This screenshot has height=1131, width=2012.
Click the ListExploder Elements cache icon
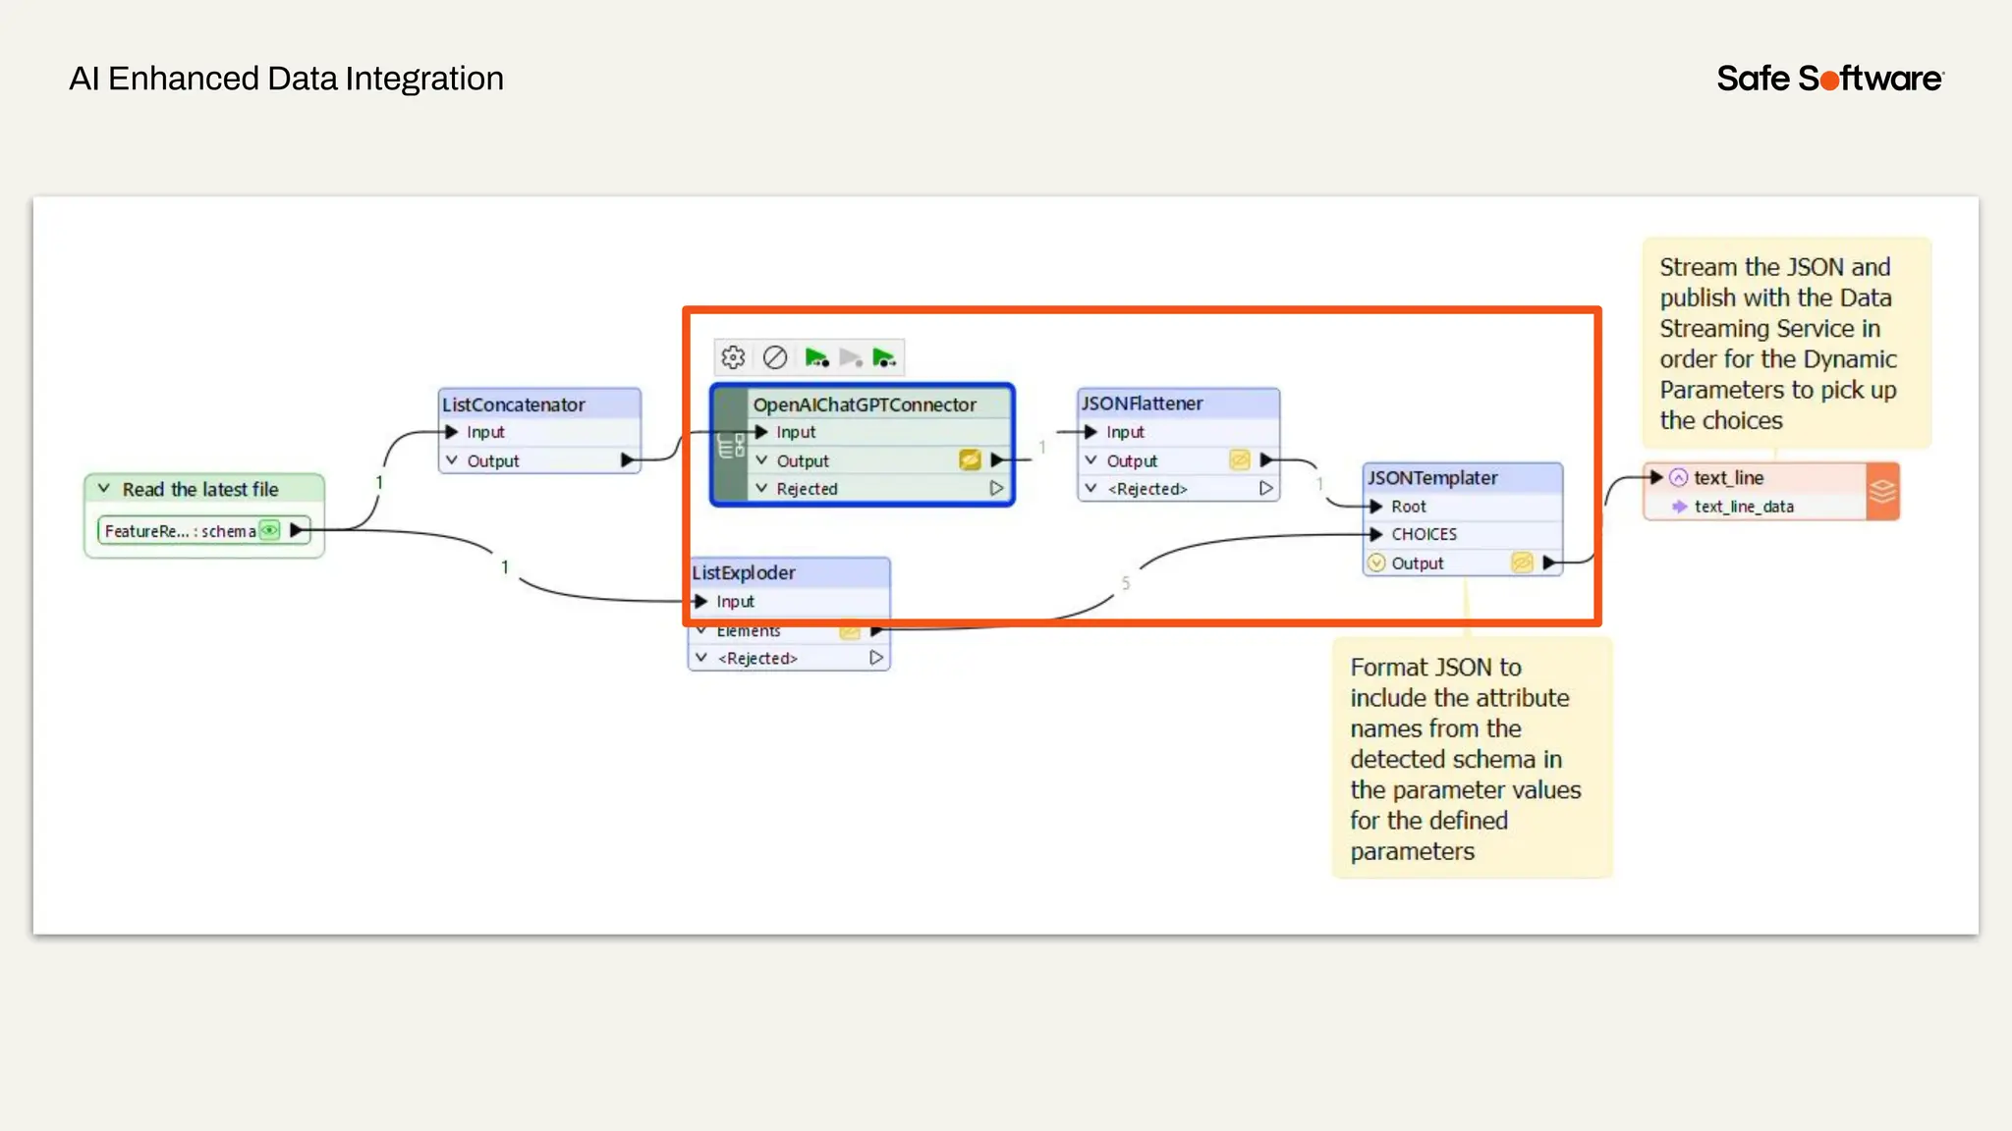click(850, 631)
